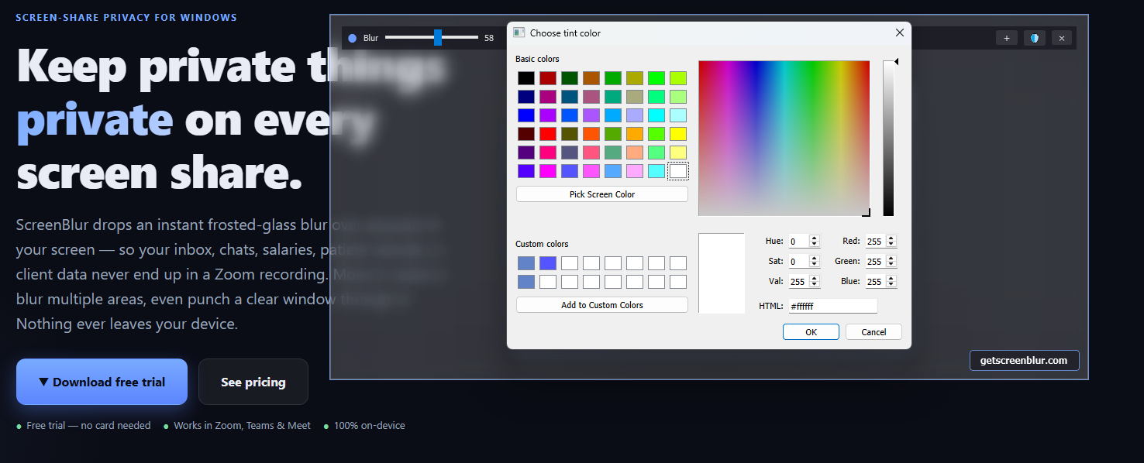Select the pure yellow basic color swatch
The image size is (1144, 463).
pos(678,134)
